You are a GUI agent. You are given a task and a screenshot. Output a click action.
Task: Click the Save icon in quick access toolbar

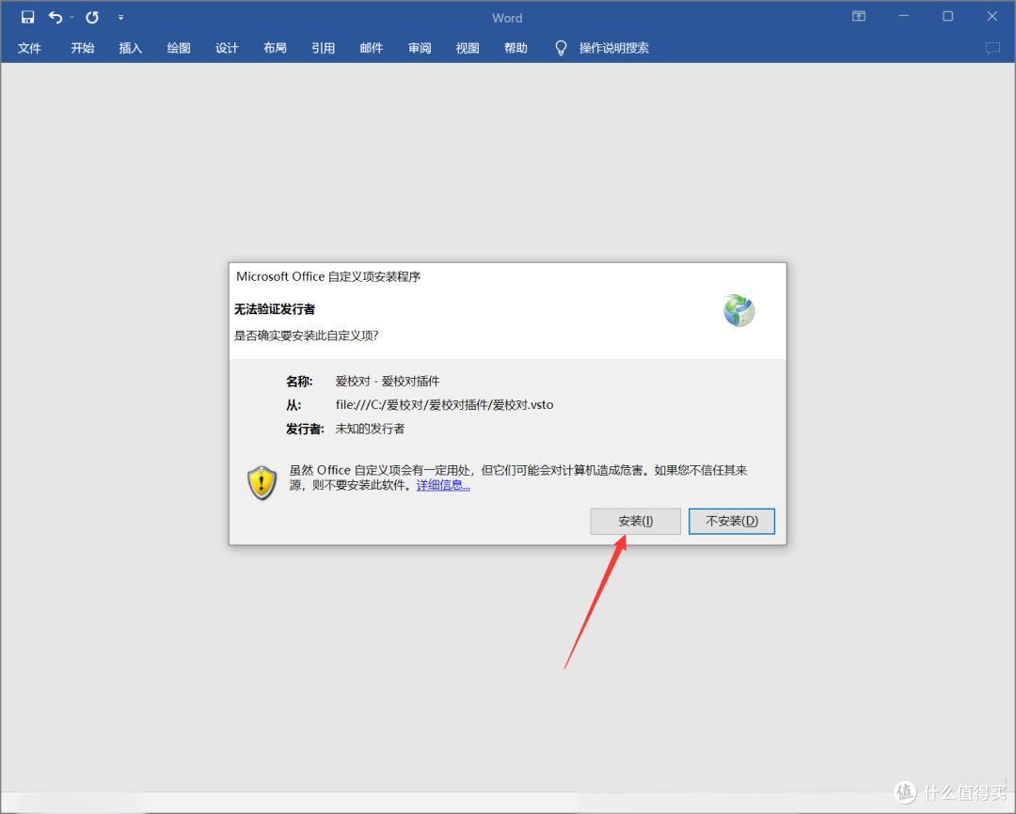click(x=27, y=17)
